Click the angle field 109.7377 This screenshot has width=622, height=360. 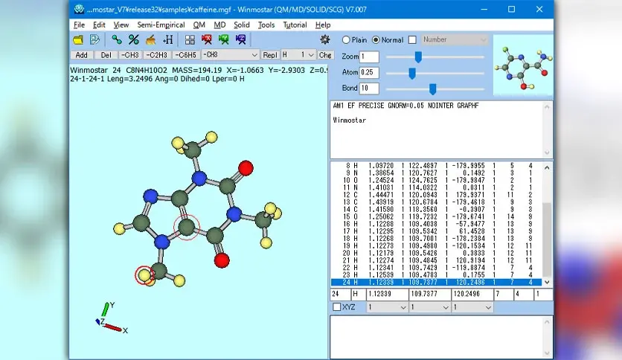pos(429,295)
